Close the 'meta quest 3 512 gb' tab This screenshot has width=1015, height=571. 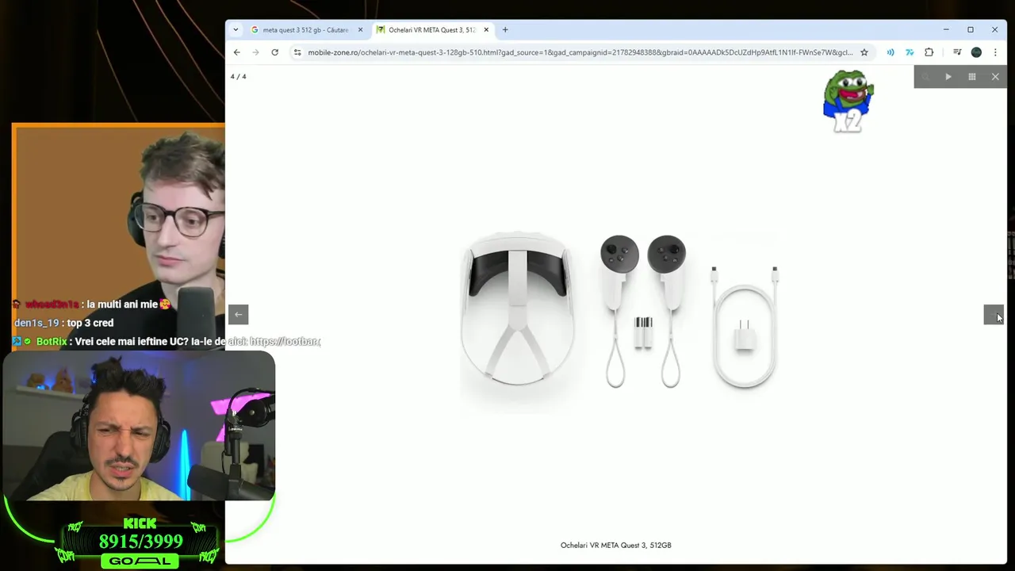coord(360,30)
